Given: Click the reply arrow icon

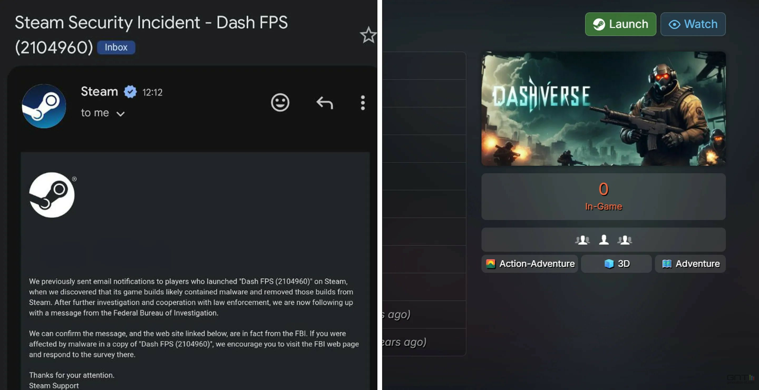Looking at the screenshot, I should (324, 103).
